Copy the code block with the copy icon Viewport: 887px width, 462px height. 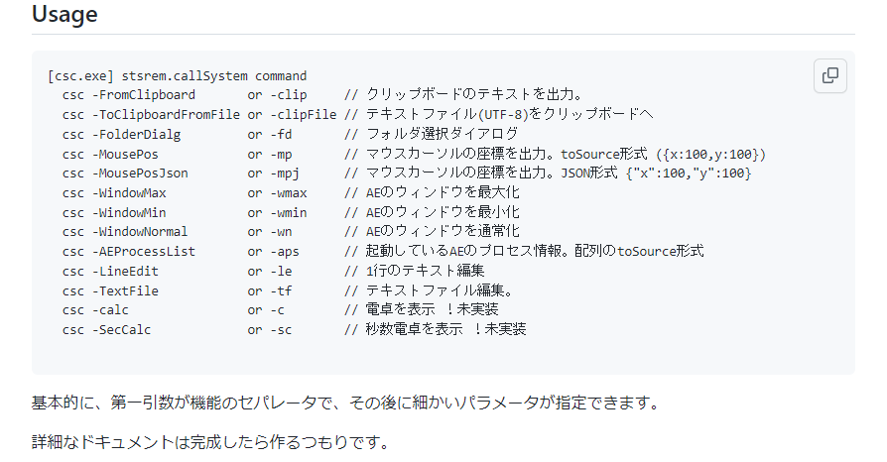tap(829, 75)
